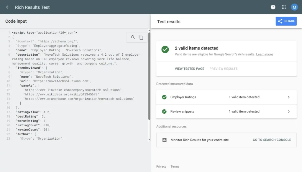Open the Google apps grid

(x=284, y=7)
